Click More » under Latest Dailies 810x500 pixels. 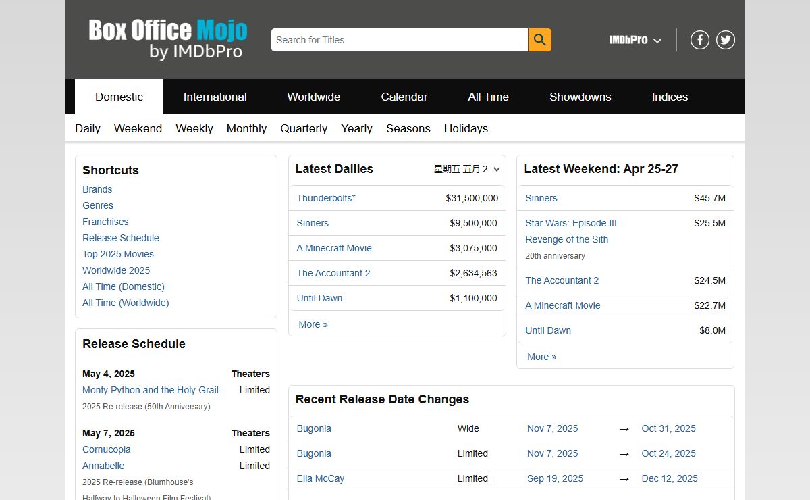(x=313, y=324)
